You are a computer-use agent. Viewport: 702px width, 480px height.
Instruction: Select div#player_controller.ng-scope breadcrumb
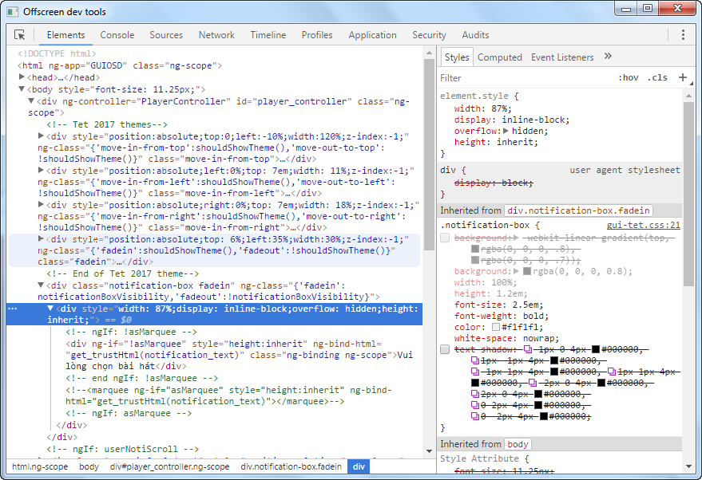(x=169, y=466)
